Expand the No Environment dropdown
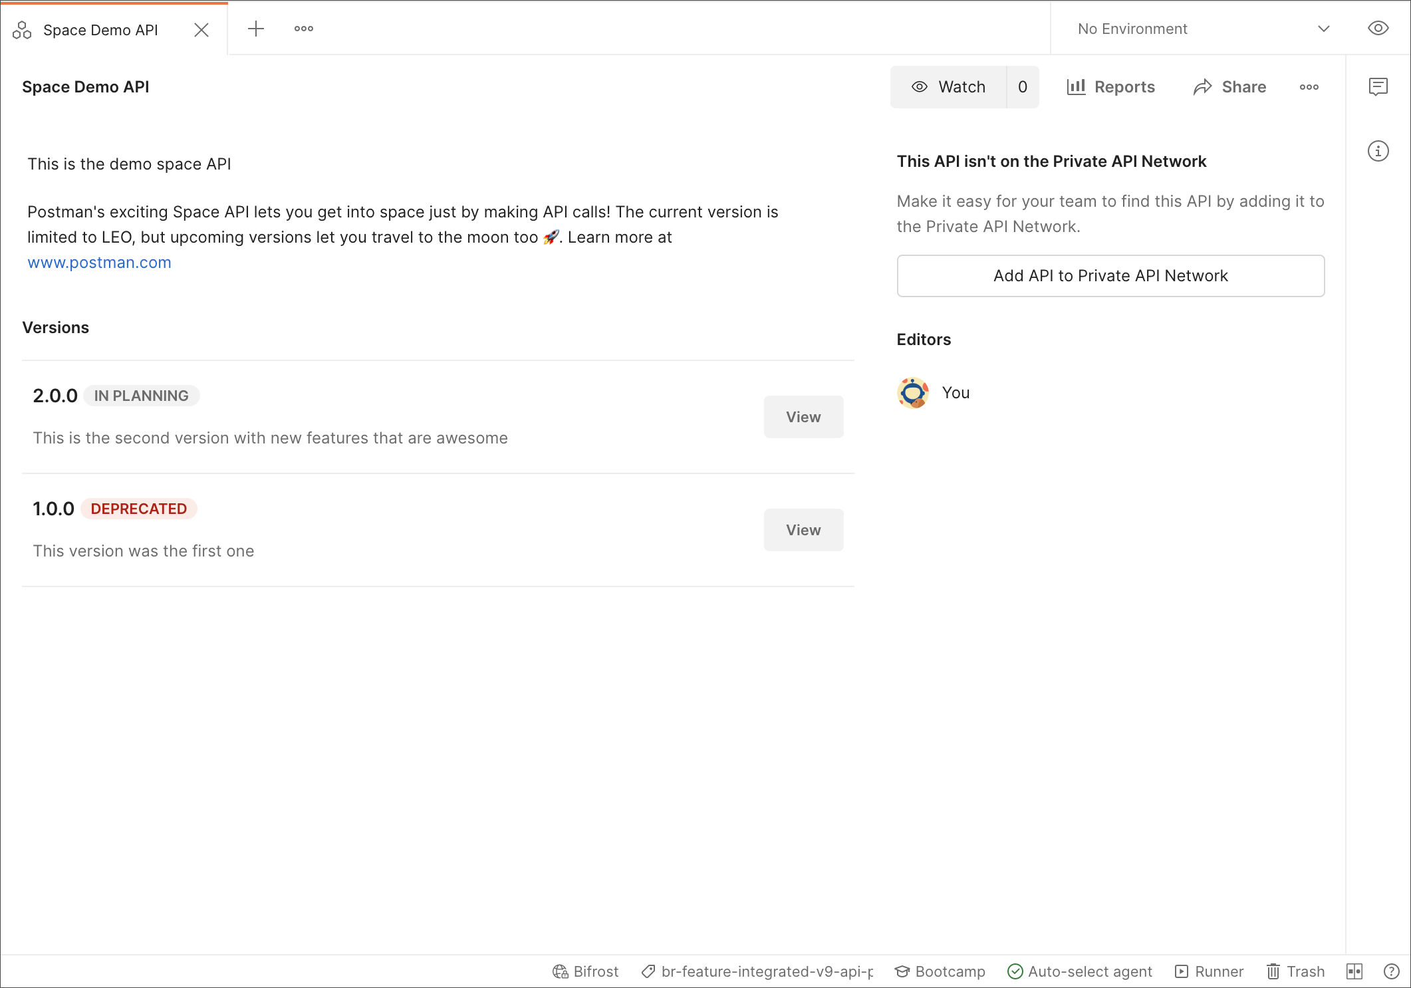1411x988 pixels. click(1204, 29)
